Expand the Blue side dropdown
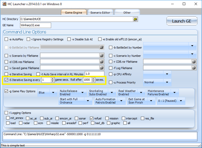 pyautogui.click(x=53, y=92)
